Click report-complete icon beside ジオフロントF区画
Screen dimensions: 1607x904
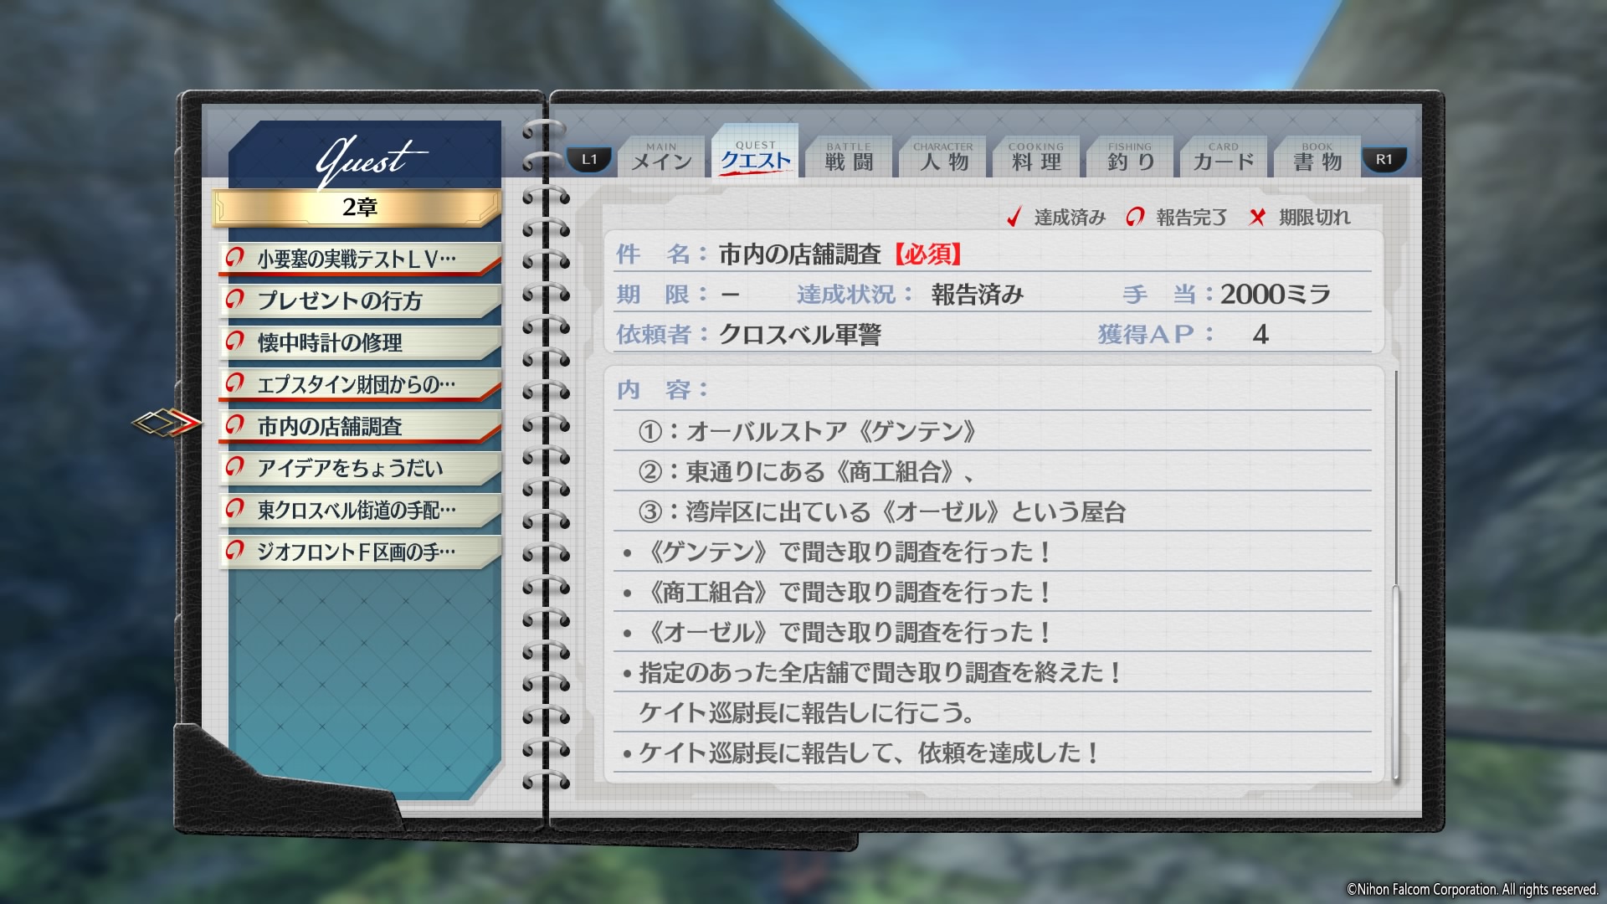pos(235,550)
